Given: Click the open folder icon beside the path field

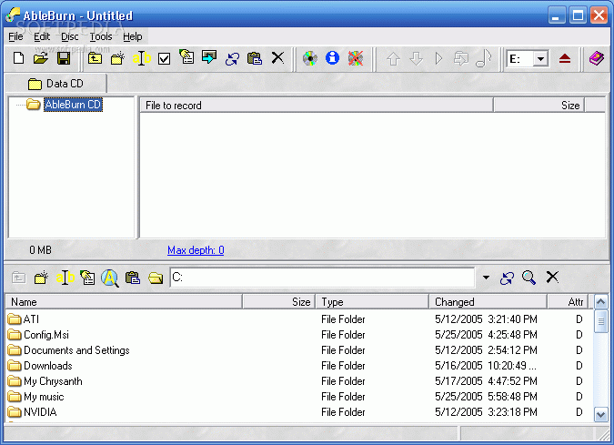Looking at the screenshot, I should (x=156, y=278).
